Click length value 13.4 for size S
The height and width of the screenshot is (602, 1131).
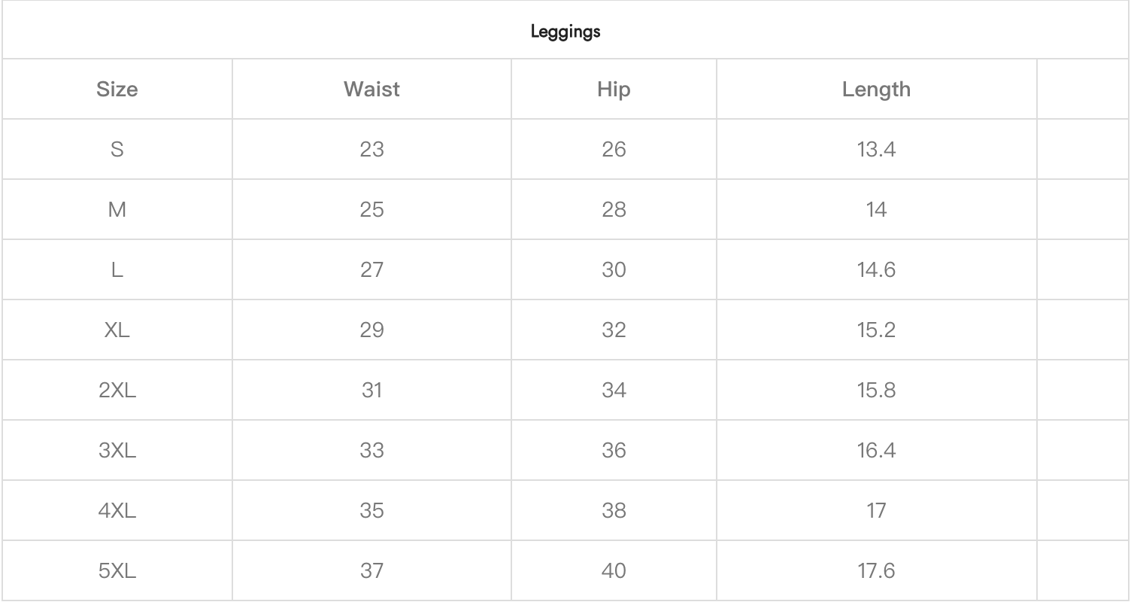pos(876,150)
